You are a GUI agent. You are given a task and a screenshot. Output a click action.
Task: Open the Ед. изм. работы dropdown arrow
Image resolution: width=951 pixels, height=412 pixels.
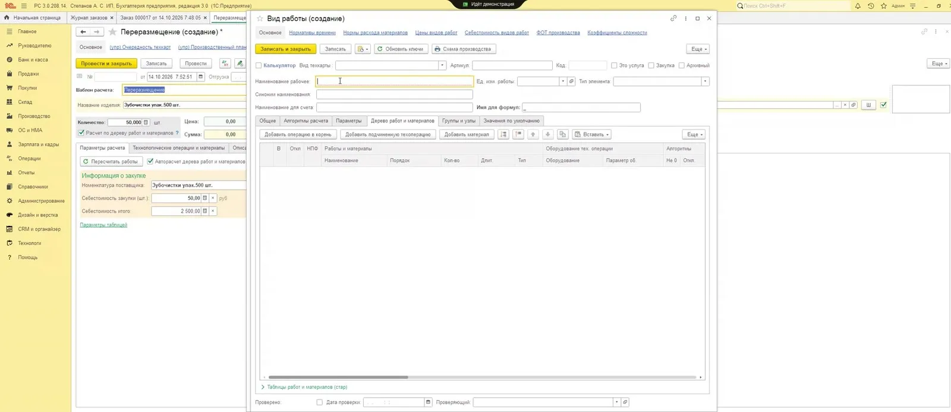(562, 81)
